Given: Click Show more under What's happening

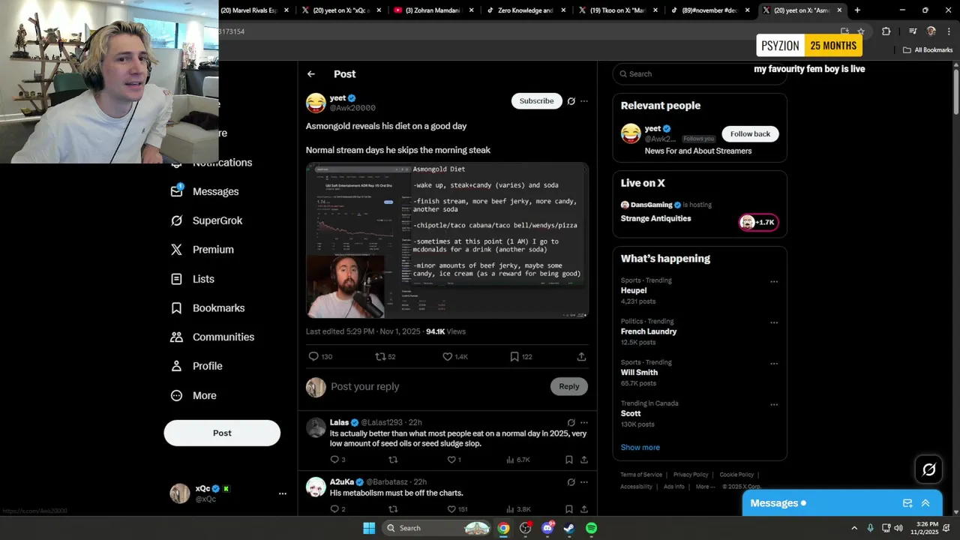Looking at the screenshot, I should (640, 448).
